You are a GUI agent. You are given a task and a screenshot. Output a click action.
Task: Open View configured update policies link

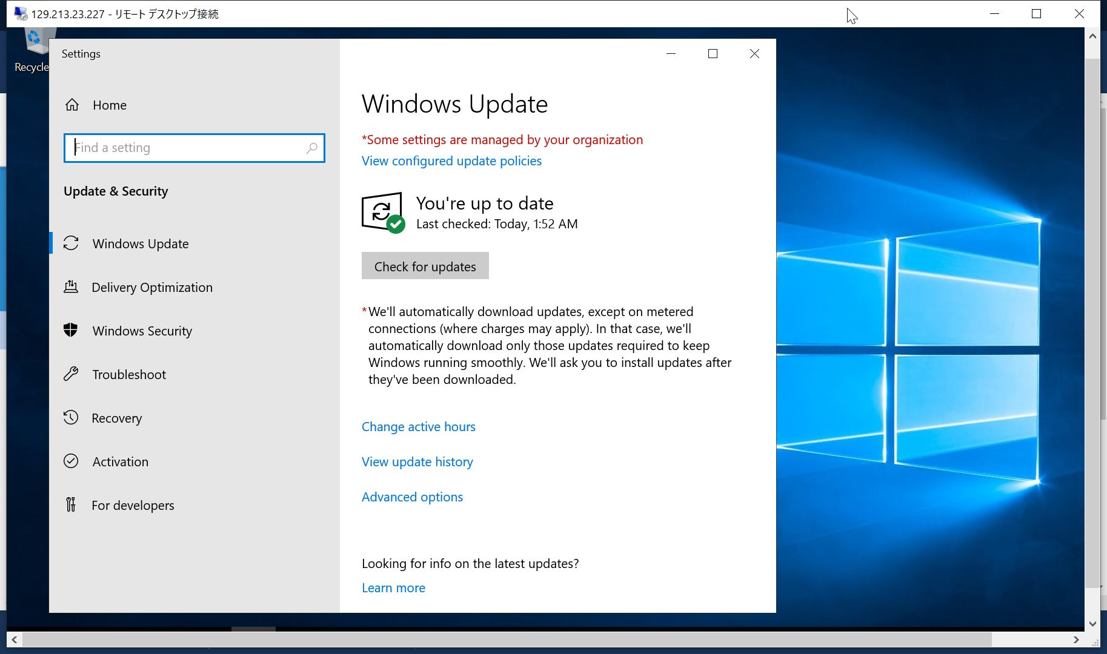coord(451,161)
